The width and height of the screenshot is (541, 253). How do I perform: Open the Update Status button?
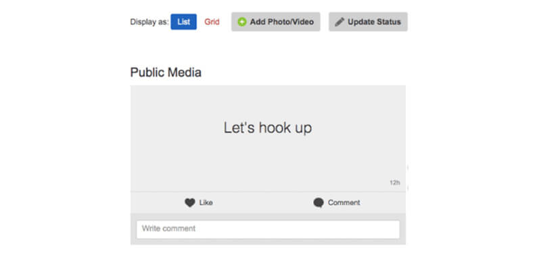click(368, 22)
